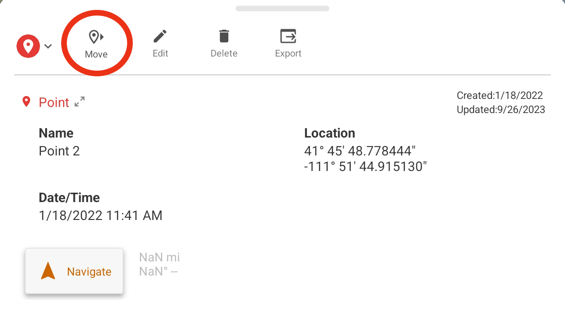Delete the point with trash icon
Viewport: 565px width, 325px height.
click(x=224, y=43)
